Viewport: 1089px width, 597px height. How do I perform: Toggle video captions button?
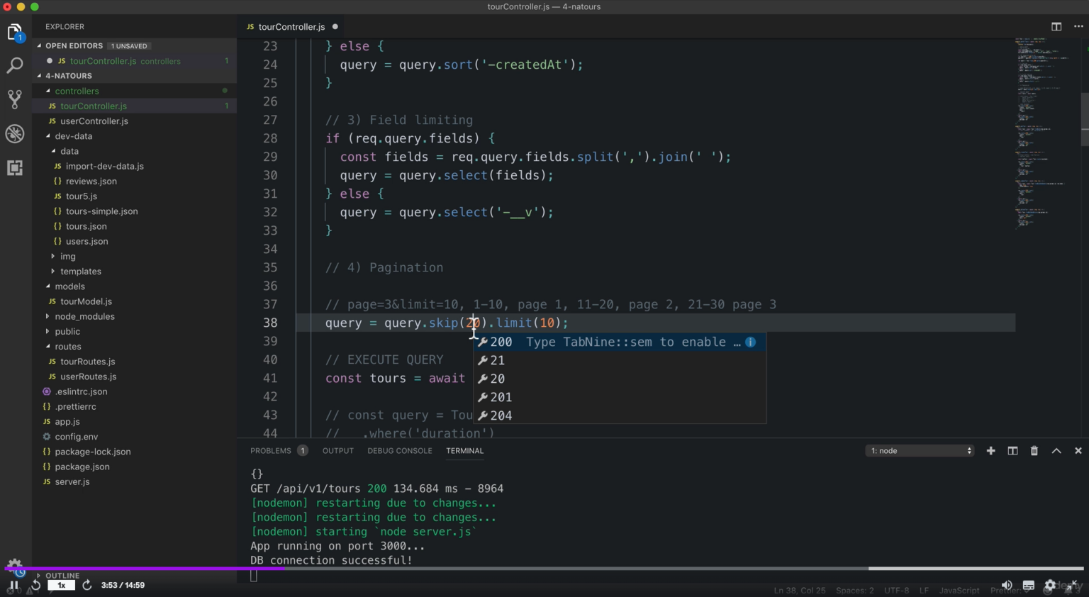tap(1028, 586)
